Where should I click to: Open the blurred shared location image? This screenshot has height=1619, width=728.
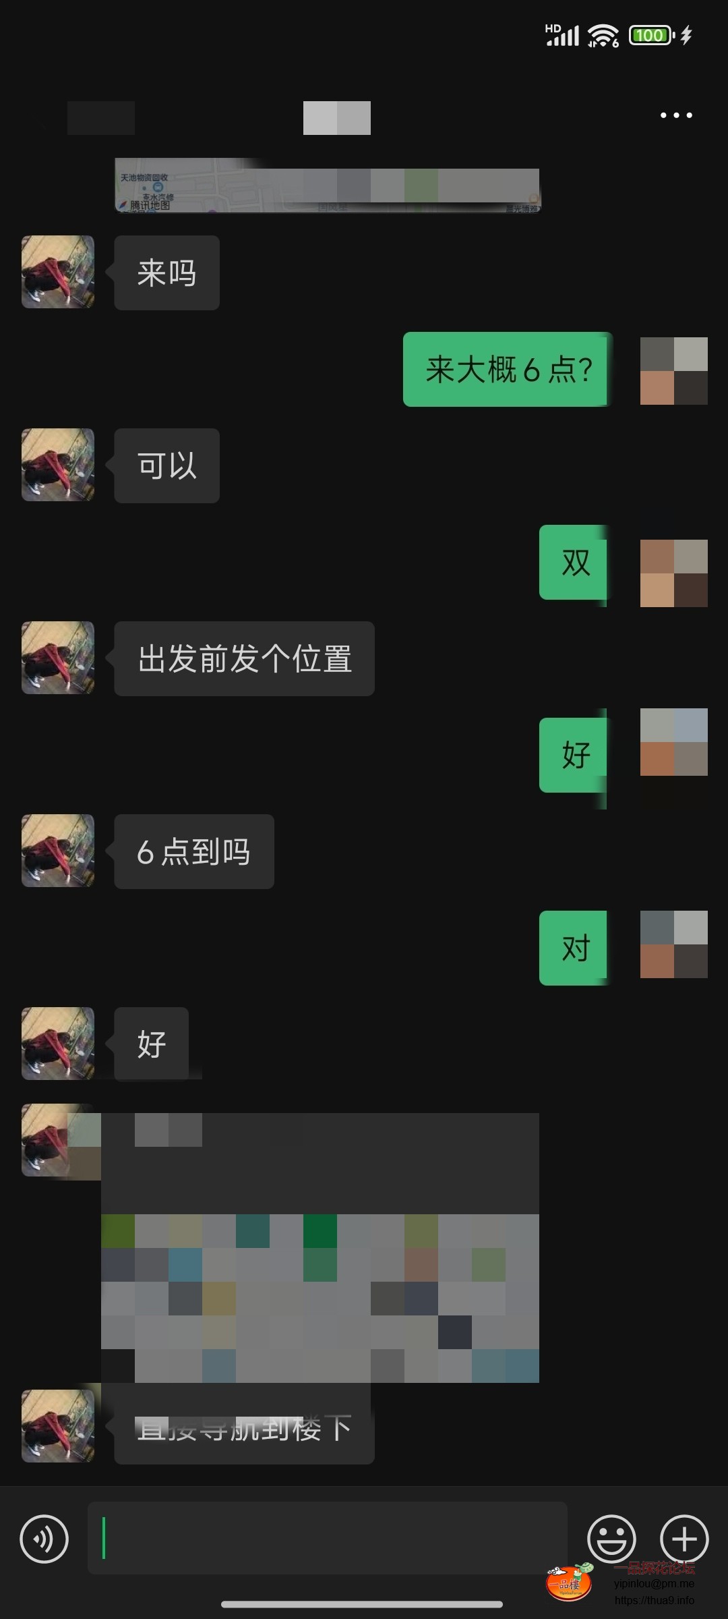coord(320,1248)
